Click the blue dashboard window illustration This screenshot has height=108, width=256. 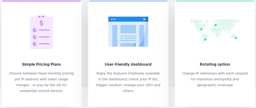pos(128,32)
